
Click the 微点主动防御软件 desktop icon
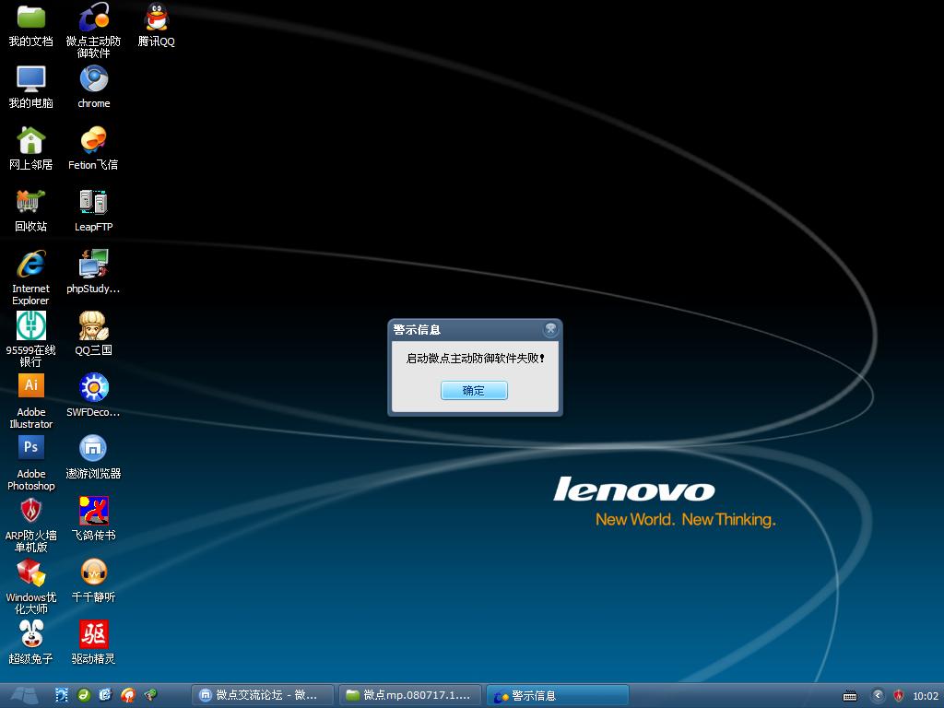point(93,18)
